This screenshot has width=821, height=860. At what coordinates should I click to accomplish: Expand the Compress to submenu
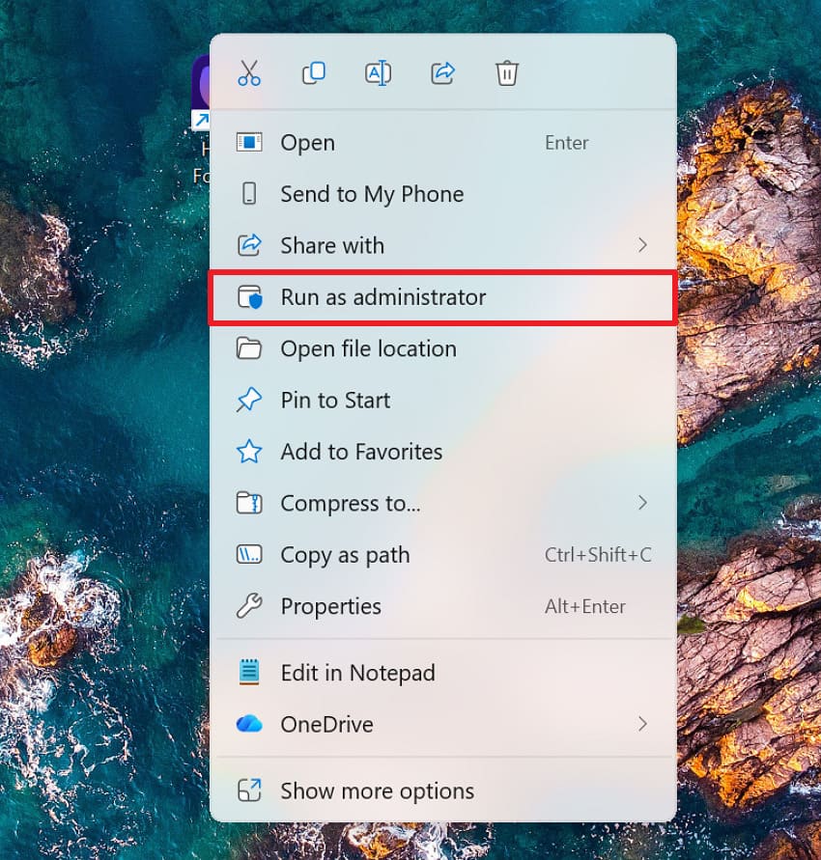coord(643,503)
